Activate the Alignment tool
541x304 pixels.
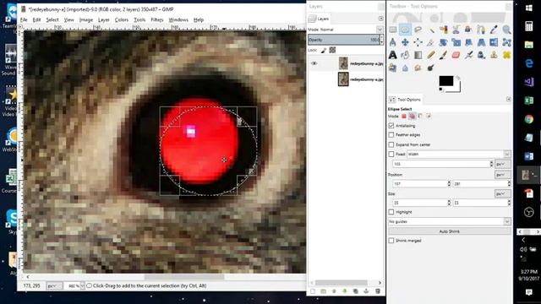(418, 42)
